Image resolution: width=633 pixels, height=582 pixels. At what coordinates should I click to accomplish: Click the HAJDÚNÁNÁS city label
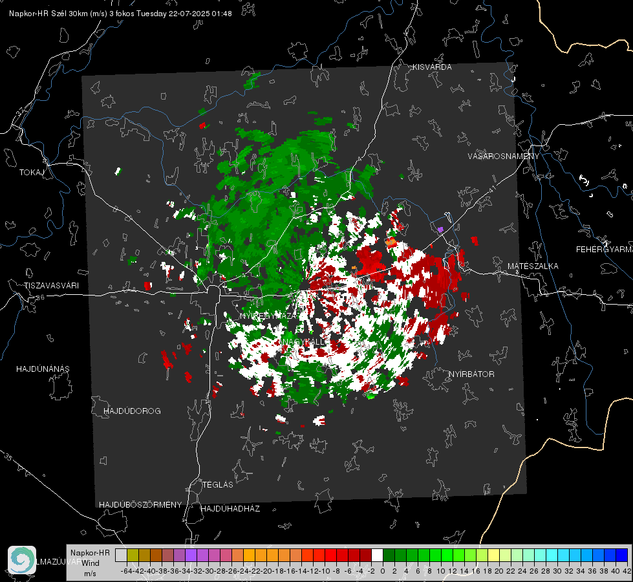[x=43, y=369]
